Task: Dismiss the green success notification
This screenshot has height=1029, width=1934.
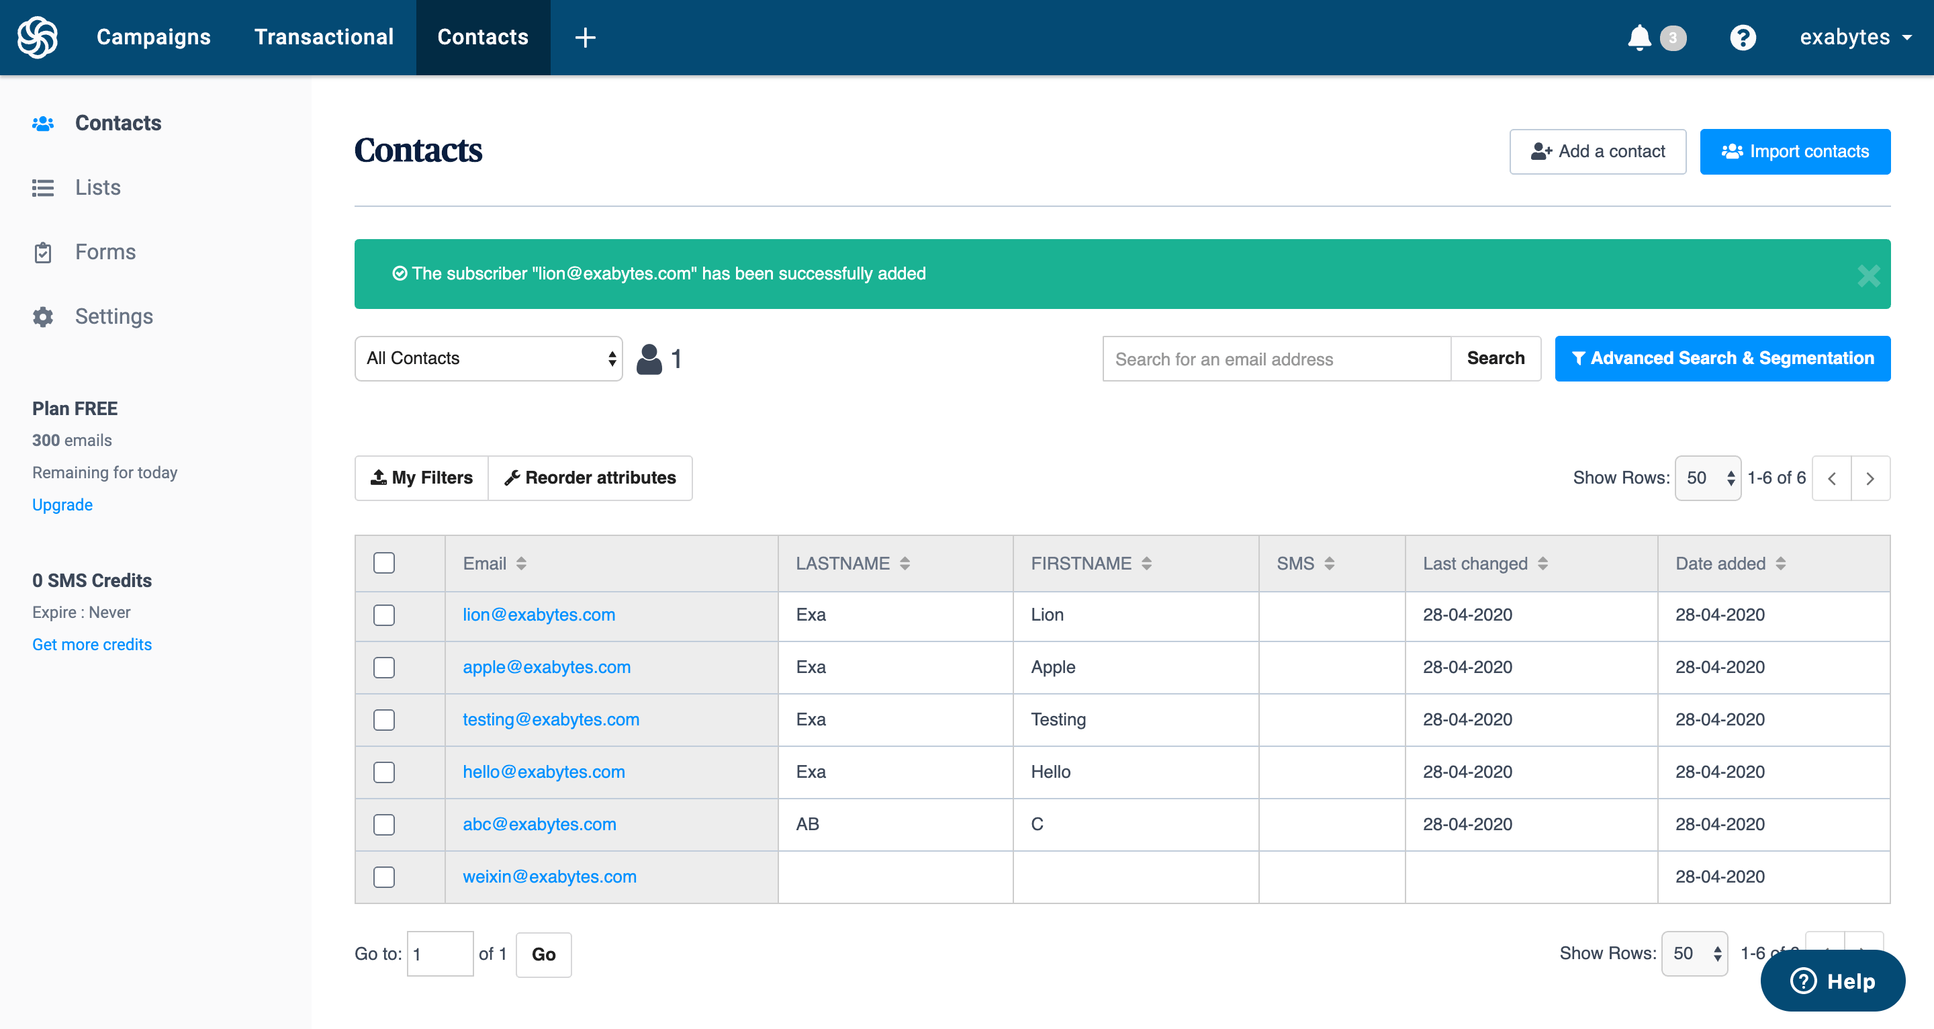Action: click(x=1868, y=275)
